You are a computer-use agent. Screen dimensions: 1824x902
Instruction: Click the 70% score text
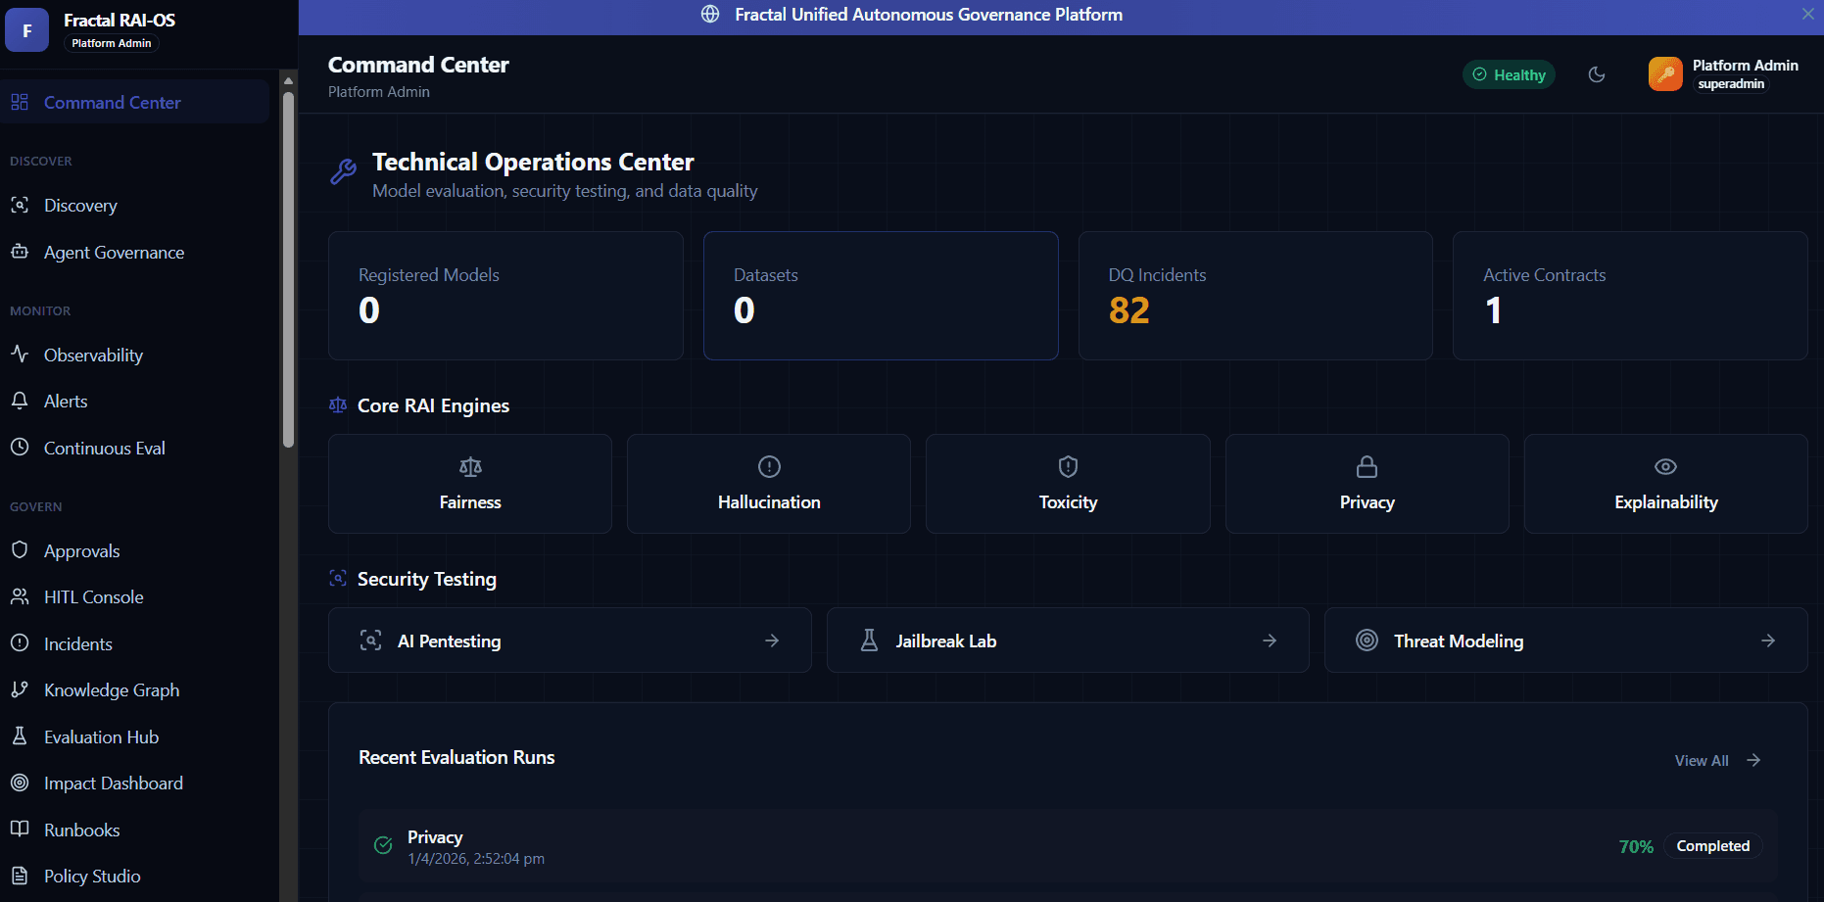tap(1636, 846)
